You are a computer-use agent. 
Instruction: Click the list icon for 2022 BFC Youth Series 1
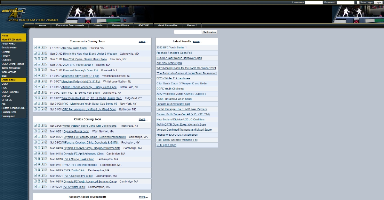pos(39,64)
